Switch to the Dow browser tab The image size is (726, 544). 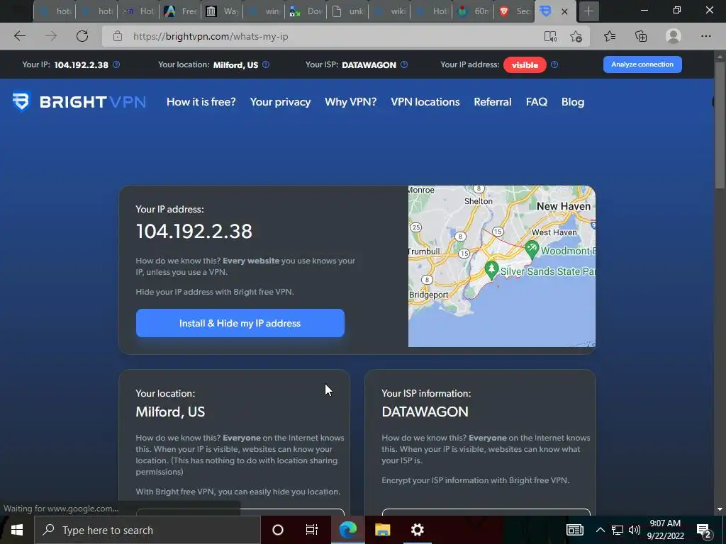pos(306,11)
